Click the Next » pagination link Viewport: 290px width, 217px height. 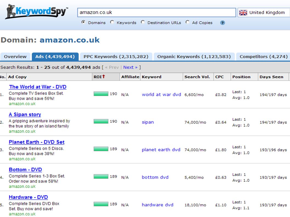[130, 67]
